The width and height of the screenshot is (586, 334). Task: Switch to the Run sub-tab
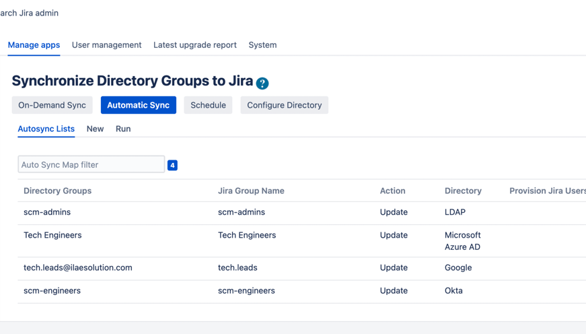pyautogui.click(x=123, y=129)
